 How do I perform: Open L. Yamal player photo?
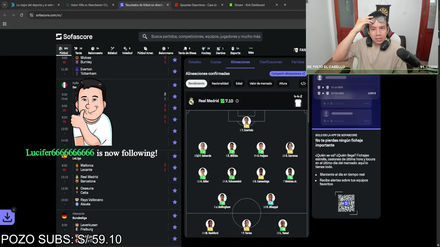[x=283, y=224]
